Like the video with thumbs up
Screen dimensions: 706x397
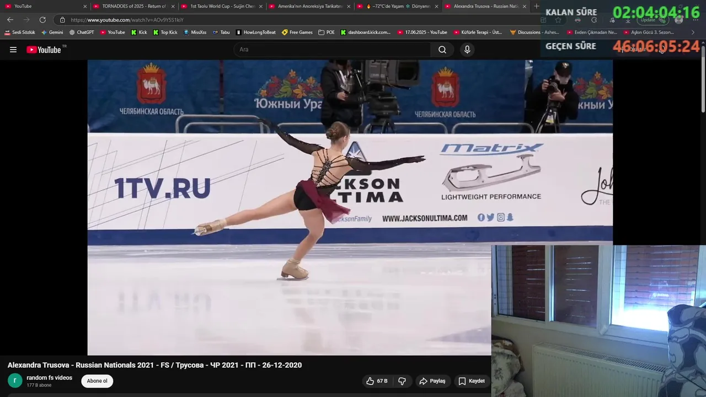pyautogui.click(x=377, y=381)
